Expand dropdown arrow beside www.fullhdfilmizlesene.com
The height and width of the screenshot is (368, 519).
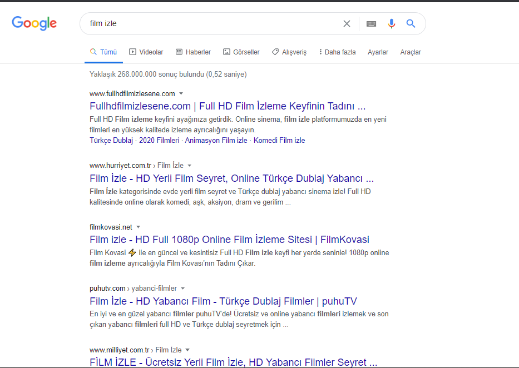pyautogui.click(x=181, y=93)
